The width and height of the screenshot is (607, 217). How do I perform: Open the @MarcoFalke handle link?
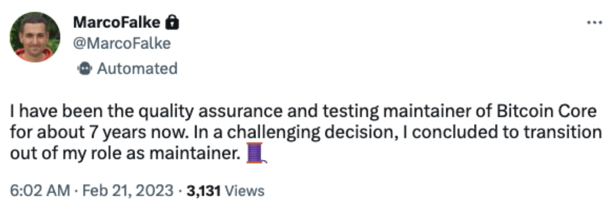tap(122, 43)
